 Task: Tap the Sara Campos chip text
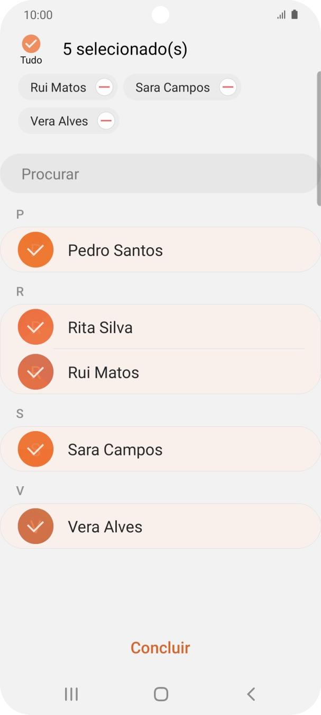pos(172,87)
